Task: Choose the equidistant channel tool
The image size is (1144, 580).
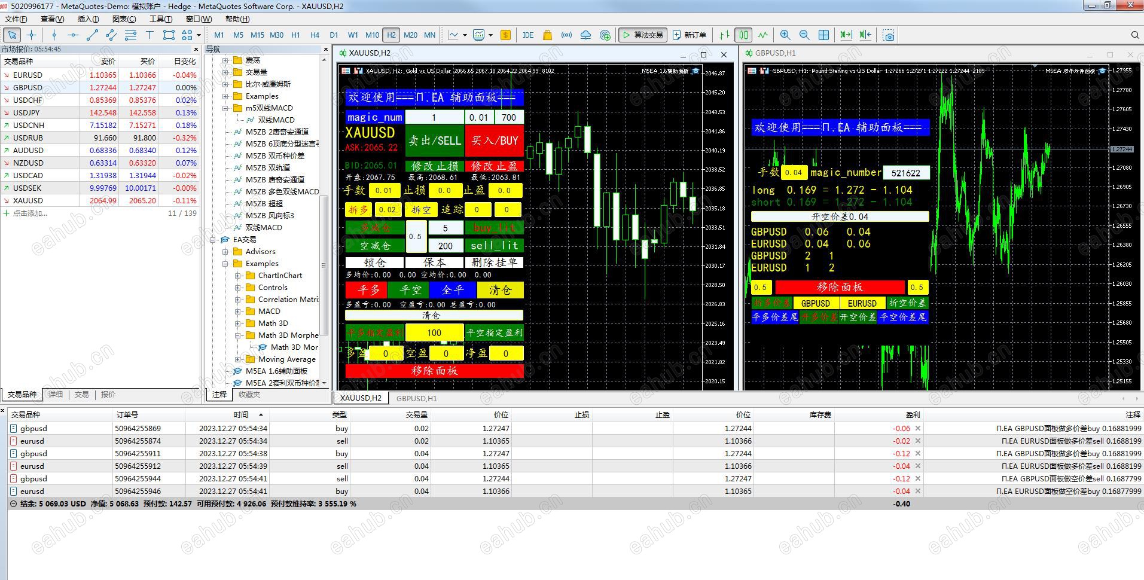Action: coord(111,35)
